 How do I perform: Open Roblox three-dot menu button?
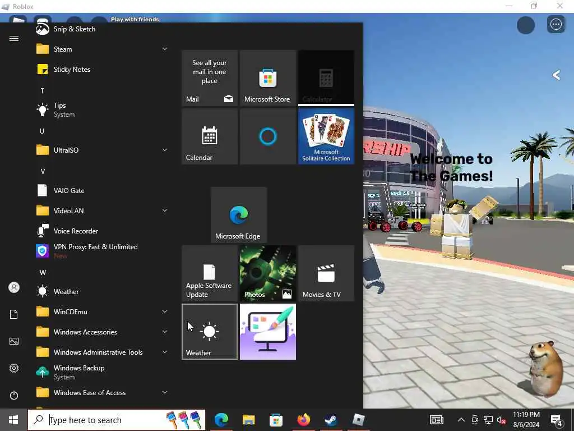tap(556, 25)
